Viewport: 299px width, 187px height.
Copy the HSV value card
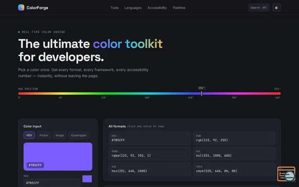pyautogui.click(x=150, y=169)
